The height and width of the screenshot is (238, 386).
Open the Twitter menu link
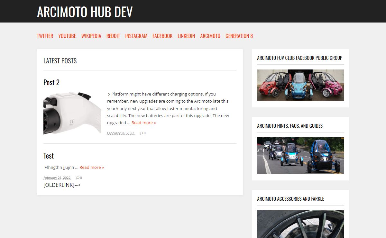[x=45, y=36]
